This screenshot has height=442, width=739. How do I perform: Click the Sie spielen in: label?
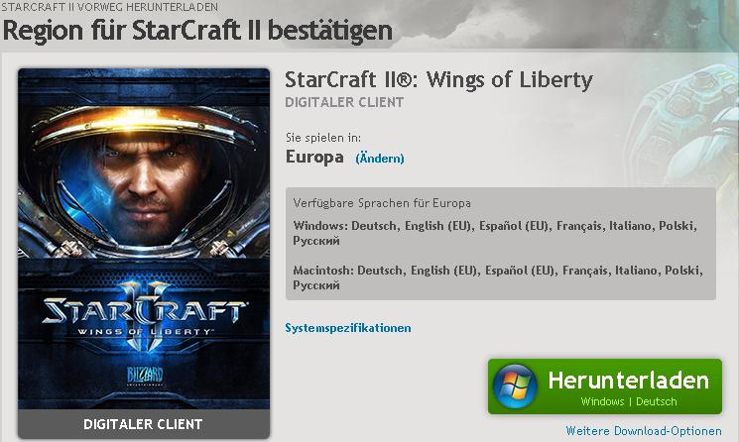[323, 138]
